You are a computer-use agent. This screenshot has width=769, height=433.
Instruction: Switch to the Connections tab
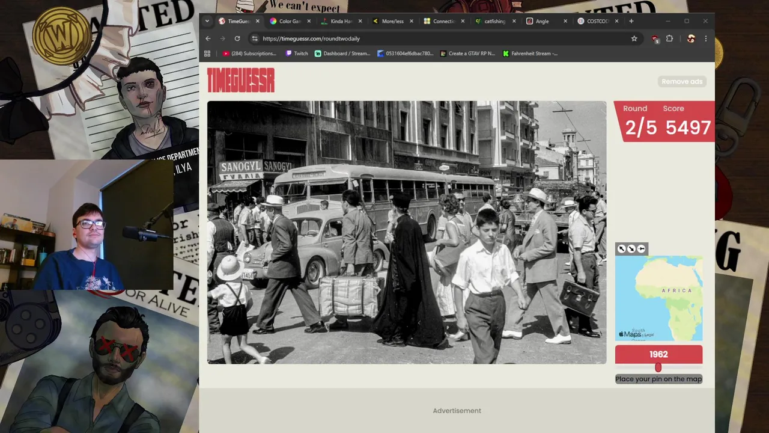coord(443,21)
